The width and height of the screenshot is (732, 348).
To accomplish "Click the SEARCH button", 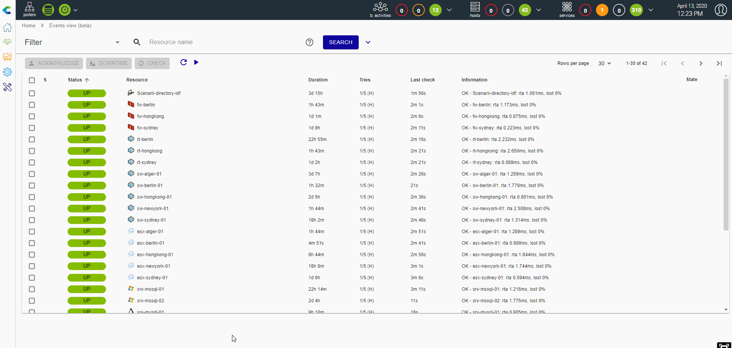I will [341, 42].
